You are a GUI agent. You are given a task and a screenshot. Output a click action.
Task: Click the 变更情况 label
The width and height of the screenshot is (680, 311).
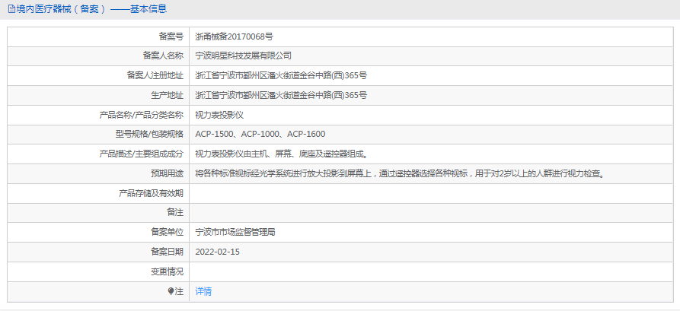click(x=167, y=271)
